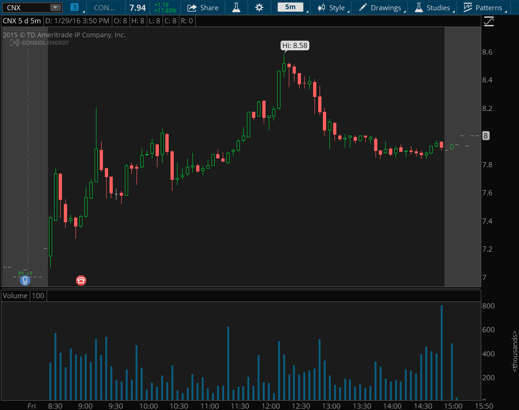Click the CNX 5 d 5m chart label
Viewport: 519px width, 410px height.
(x=21, y=21)
